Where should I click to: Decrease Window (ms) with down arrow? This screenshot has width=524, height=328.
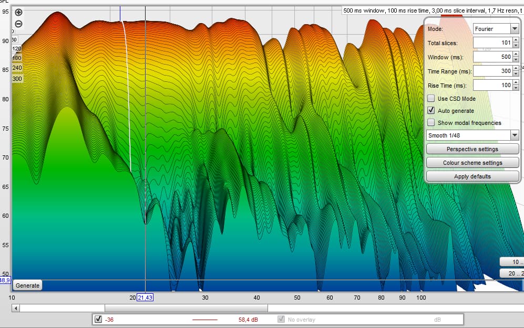[516, 59]
